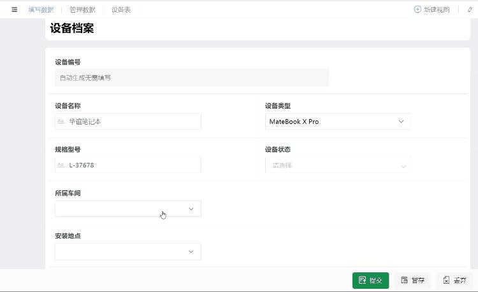
Task: Open the 设备表 tab
Action: pos(121,10)
